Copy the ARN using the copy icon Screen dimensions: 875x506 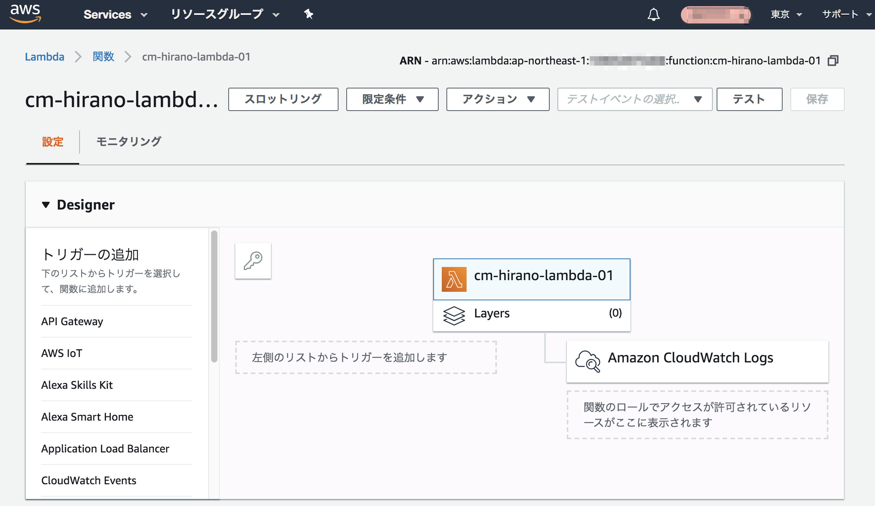pos(833,61)
